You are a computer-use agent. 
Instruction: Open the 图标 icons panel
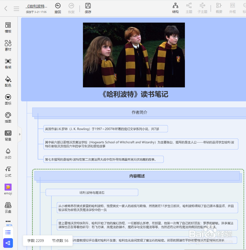tap(8, 100)
